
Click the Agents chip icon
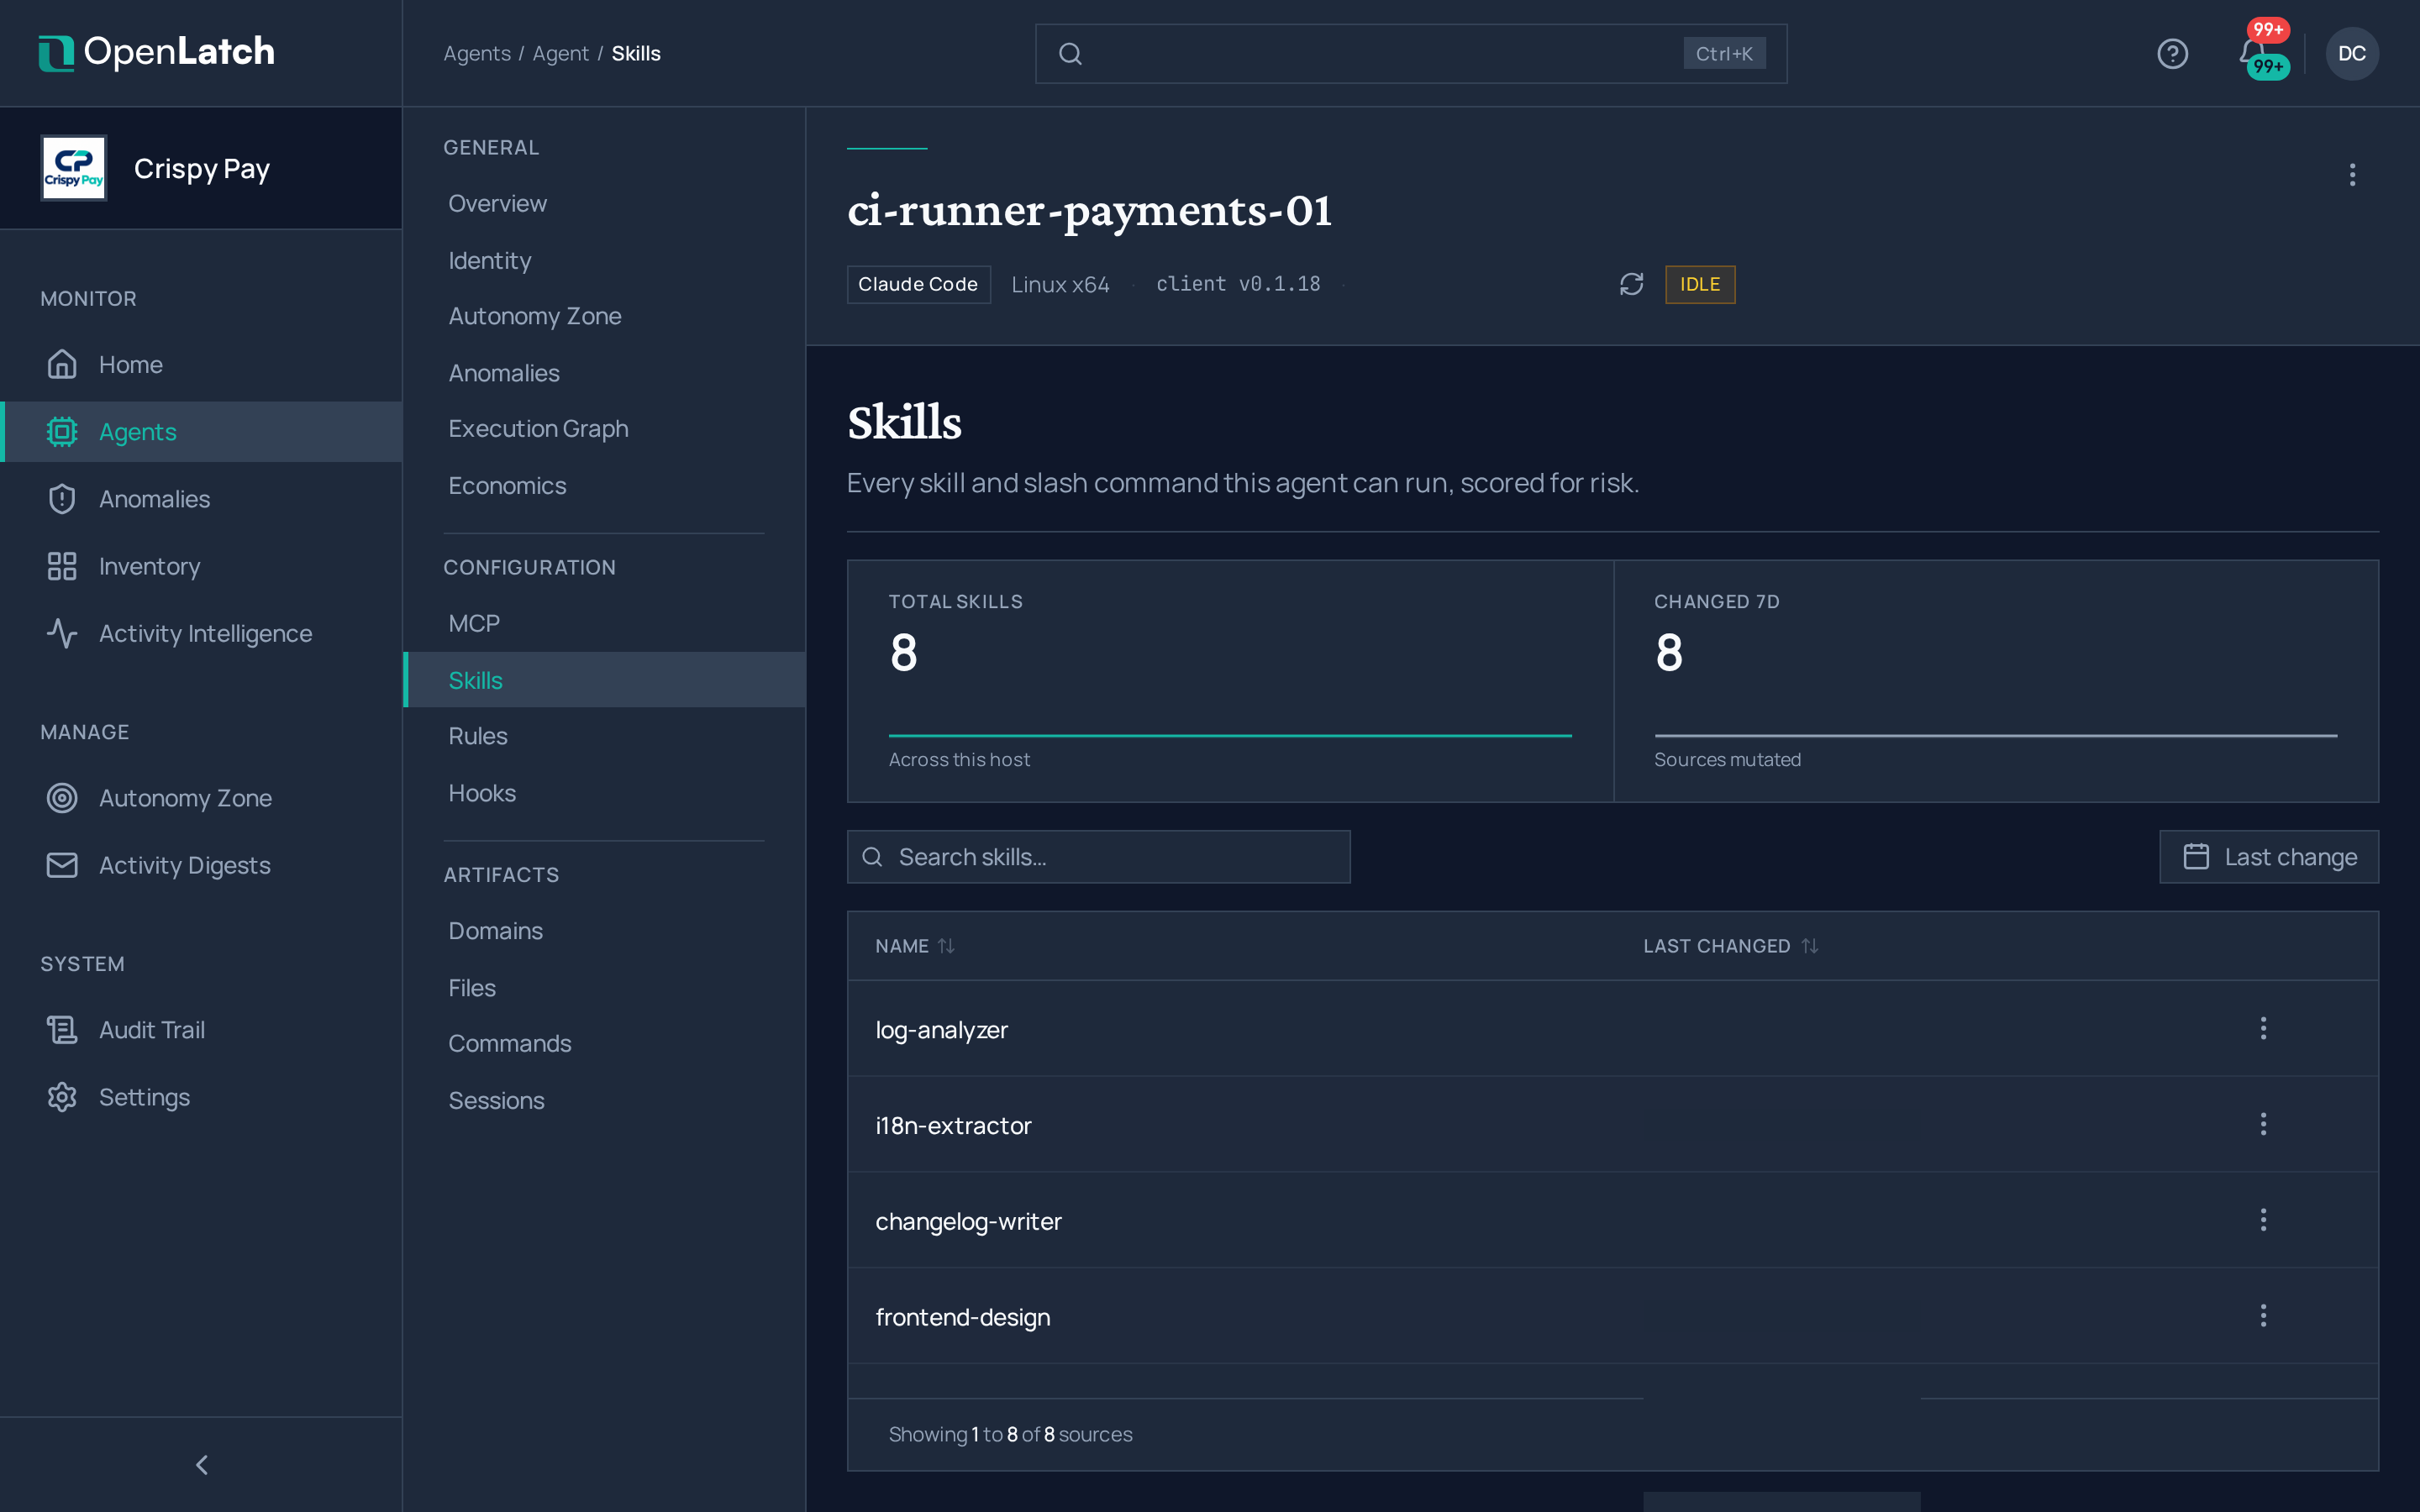pos(62,431)
